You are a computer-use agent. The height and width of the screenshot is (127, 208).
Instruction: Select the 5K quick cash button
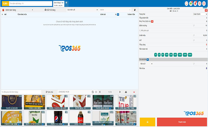tap(163, 55)
